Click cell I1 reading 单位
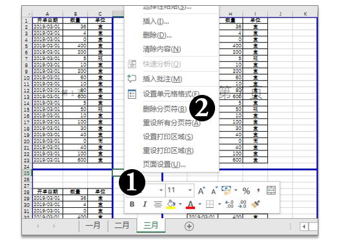This screenshot has width=341, height=244. pyautogui.click(x=255, y=21)
